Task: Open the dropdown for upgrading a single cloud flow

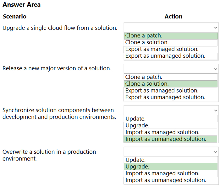Action: [x=171, y=28]
